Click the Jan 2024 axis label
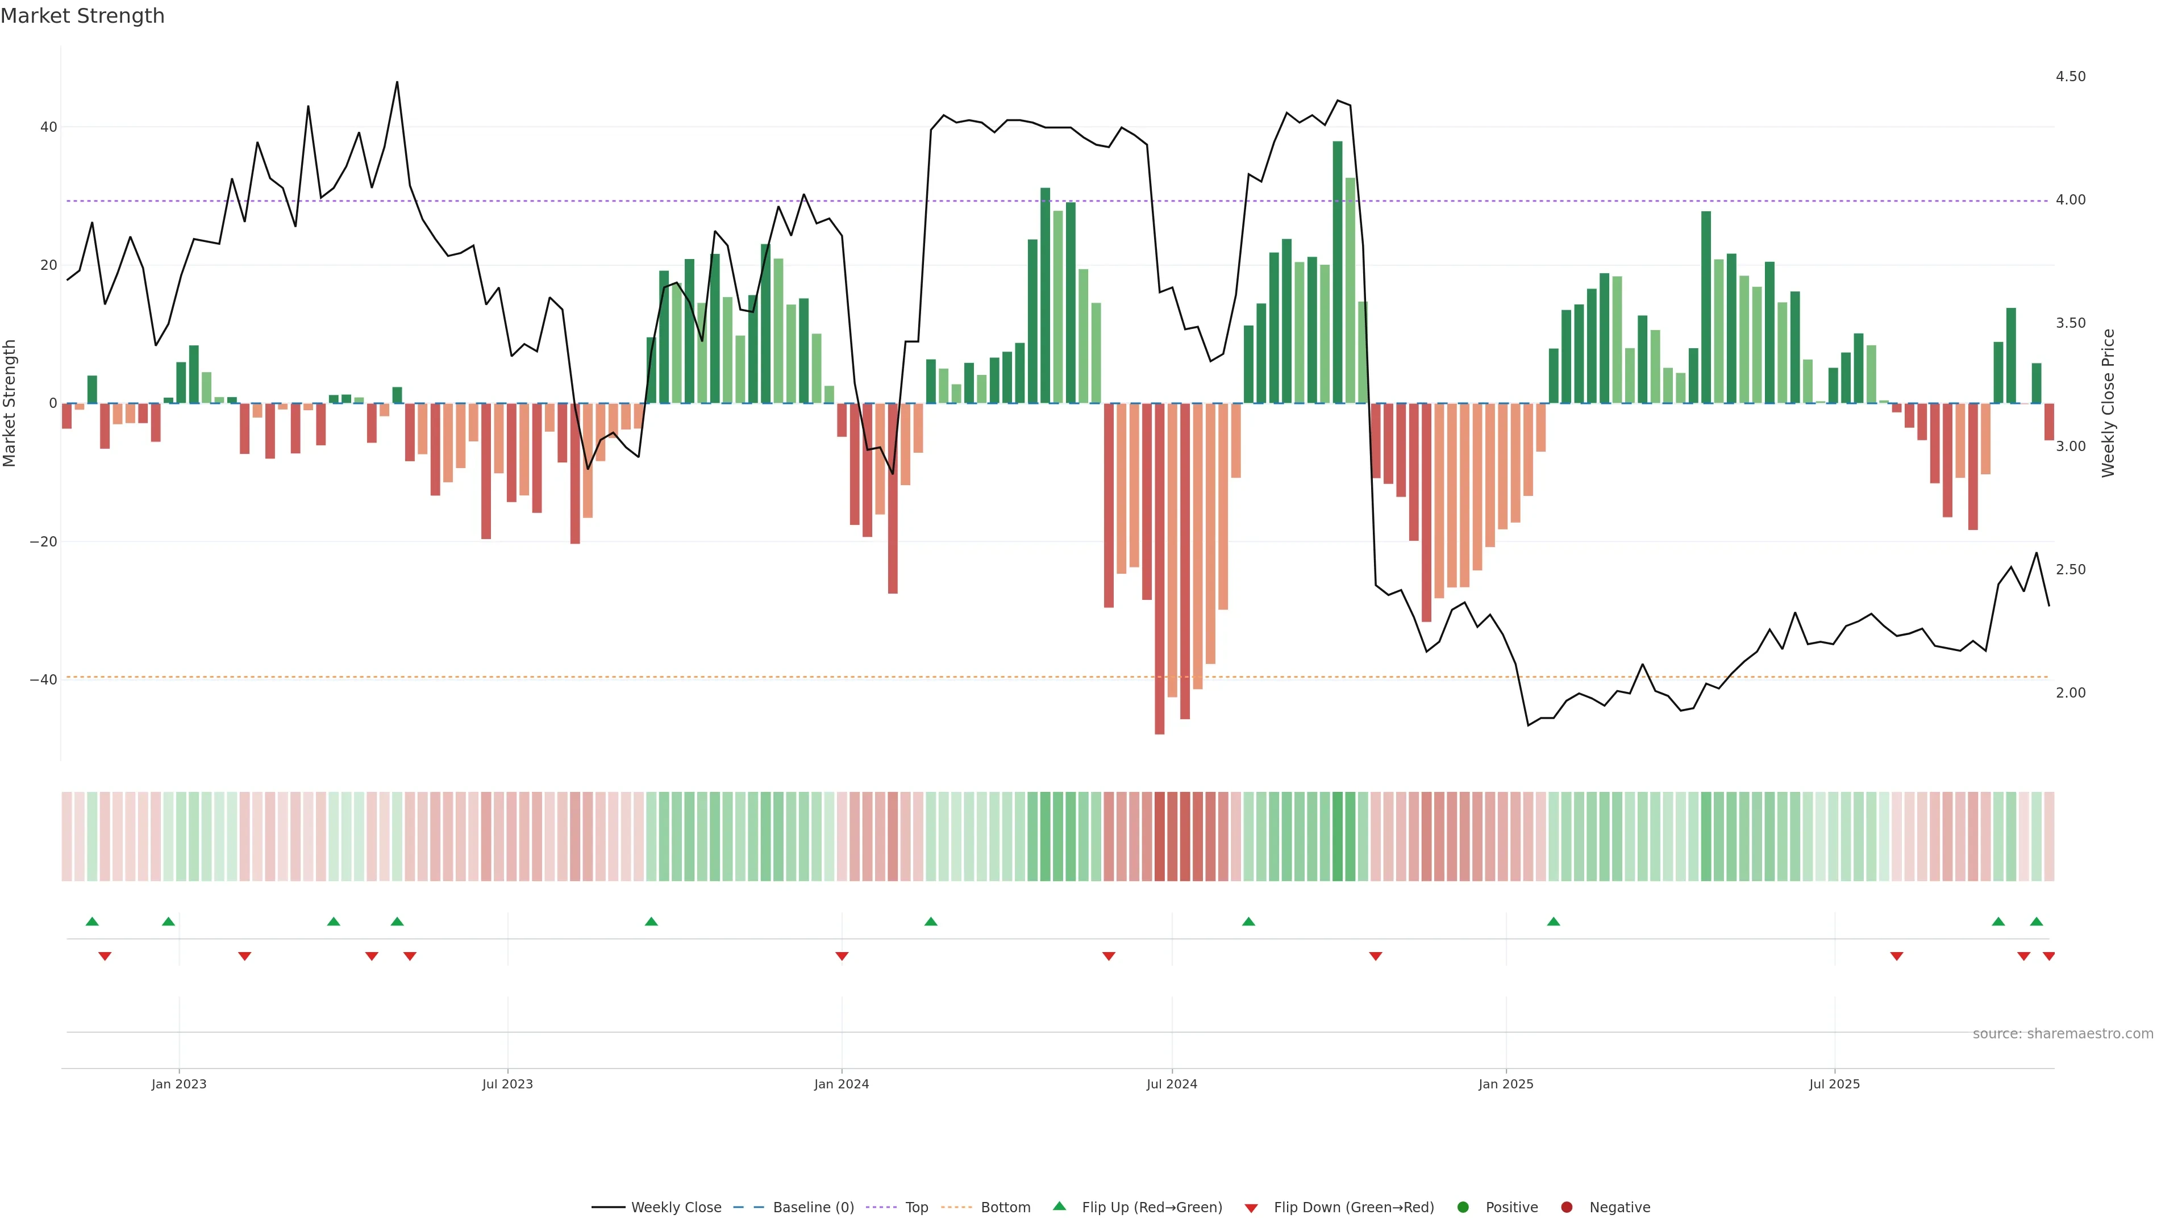Image resolution: width=2182 pixels, height=1227 pixels. click(x=841, y=1084)
